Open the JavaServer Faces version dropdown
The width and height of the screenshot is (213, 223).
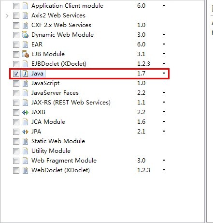tap(164, 93)
